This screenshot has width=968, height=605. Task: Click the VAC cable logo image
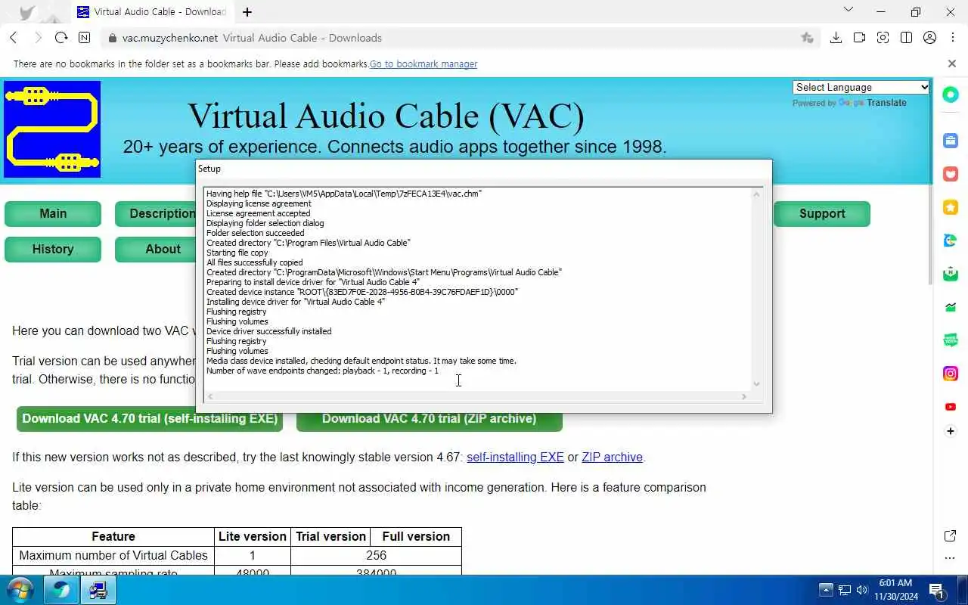pyautogui.click(x=52, y=129)
